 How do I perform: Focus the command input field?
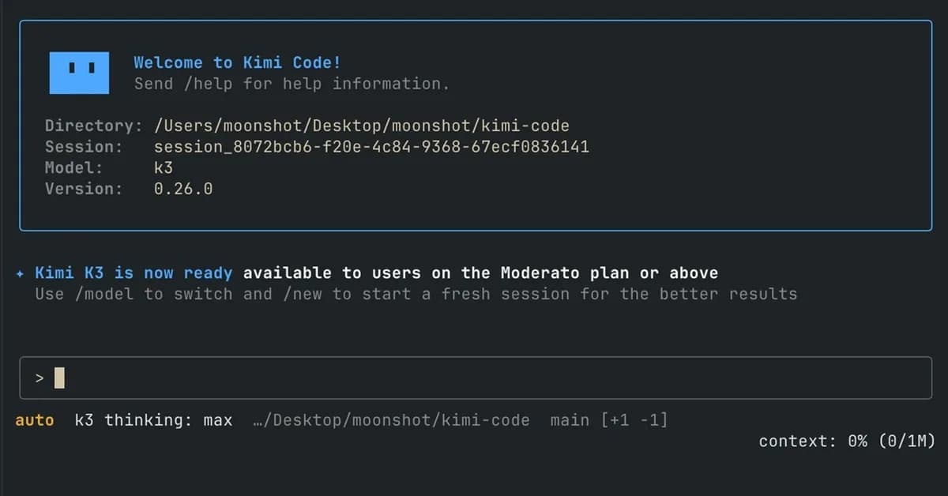coord(476,378)
